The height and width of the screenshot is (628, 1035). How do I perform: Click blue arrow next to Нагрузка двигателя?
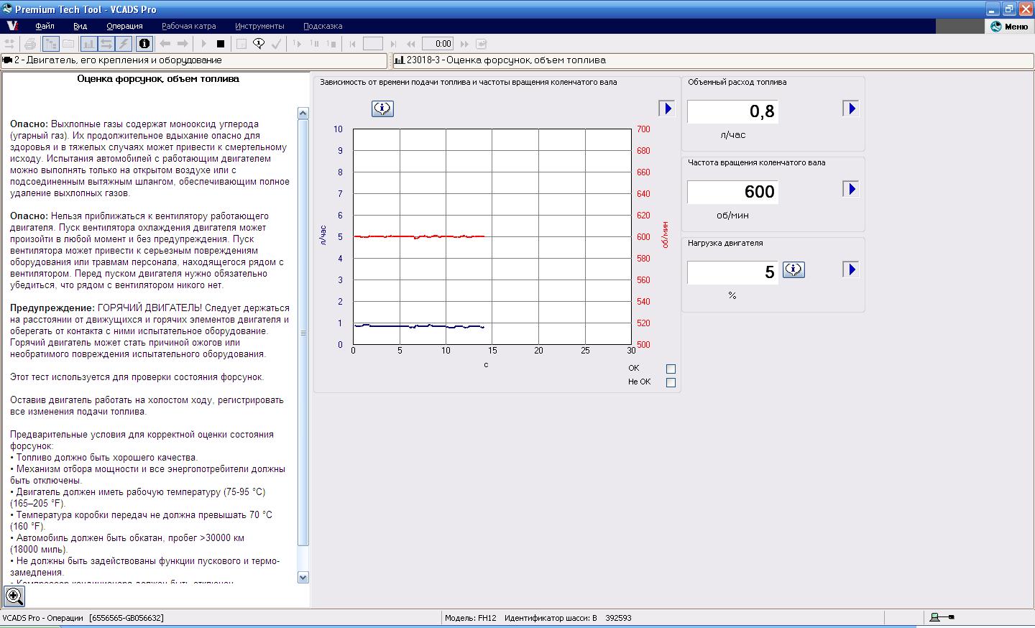click(x=850, y=269)
